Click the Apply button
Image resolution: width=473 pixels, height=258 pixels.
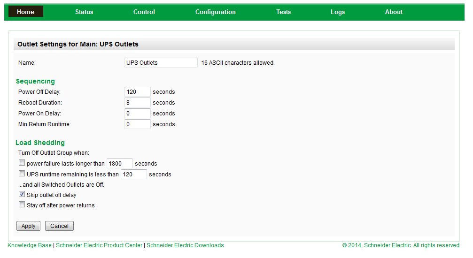coord(28,226)
